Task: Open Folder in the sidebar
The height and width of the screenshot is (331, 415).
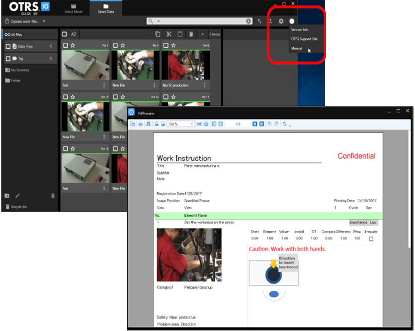Action: (13, 81)
